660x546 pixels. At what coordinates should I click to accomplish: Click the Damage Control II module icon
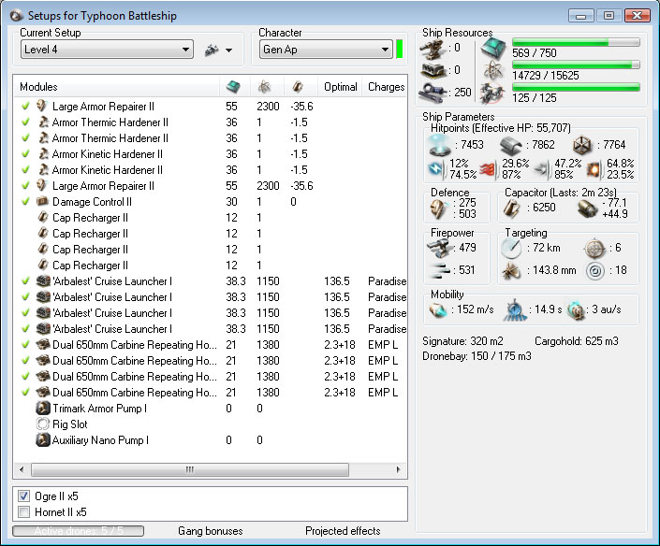42,202
